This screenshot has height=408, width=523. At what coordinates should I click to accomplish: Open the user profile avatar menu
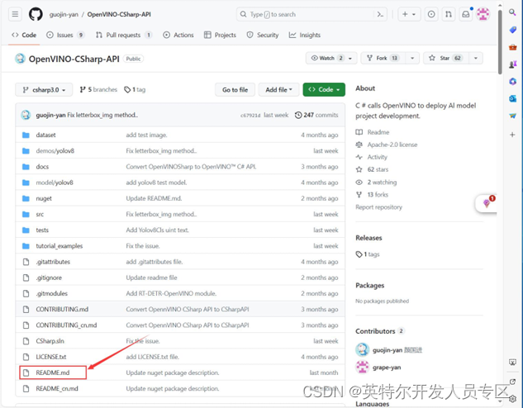[x=483, y=14]
